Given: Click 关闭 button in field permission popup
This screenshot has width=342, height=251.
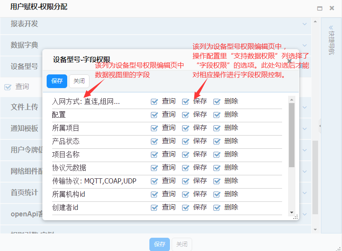Looking at the screenshot, I should tap(79, 81).
